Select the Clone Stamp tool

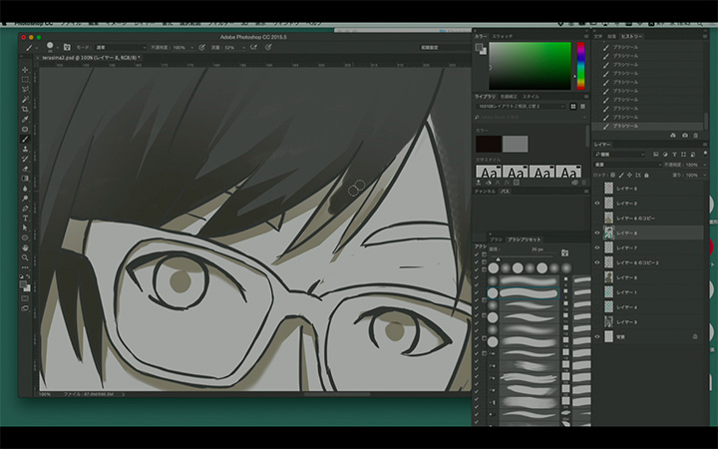click(x=25, y=149)
